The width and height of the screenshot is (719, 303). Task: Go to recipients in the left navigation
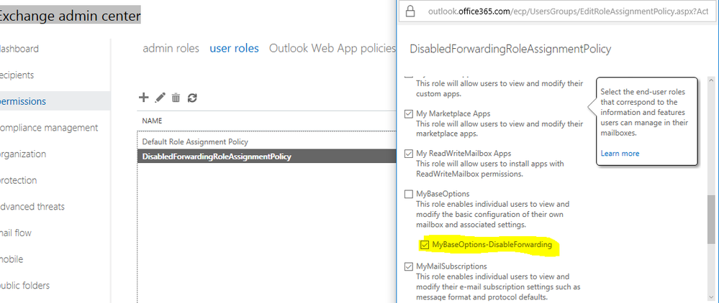click(17, 75)
